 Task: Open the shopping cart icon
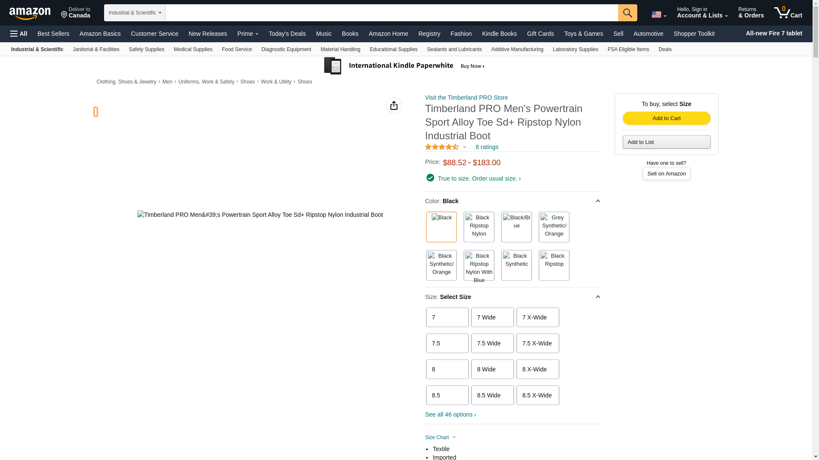pyautogui.click(x=787, y=13)
